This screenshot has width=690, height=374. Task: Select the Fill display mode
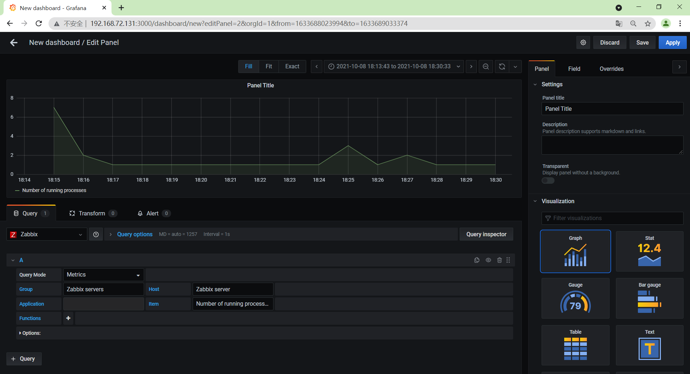pos(249,67)
